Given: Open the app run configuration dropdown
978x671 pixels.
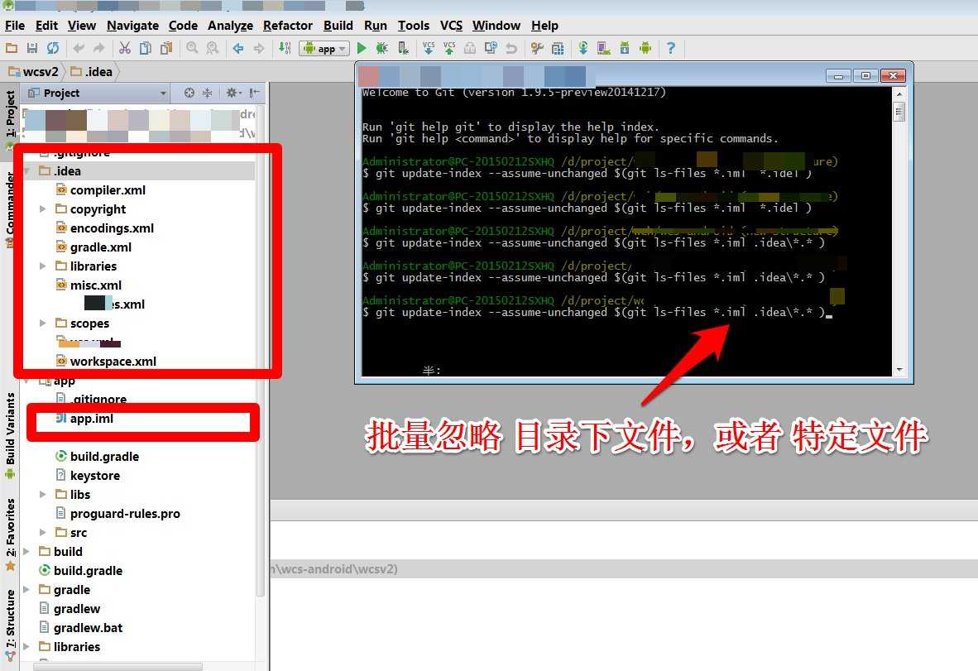Looking at the screenshot, I should click(x=324, y=49).
